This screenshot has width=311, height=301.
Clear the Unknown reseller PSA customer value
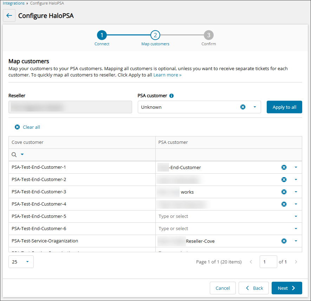(x=243, y=107)
